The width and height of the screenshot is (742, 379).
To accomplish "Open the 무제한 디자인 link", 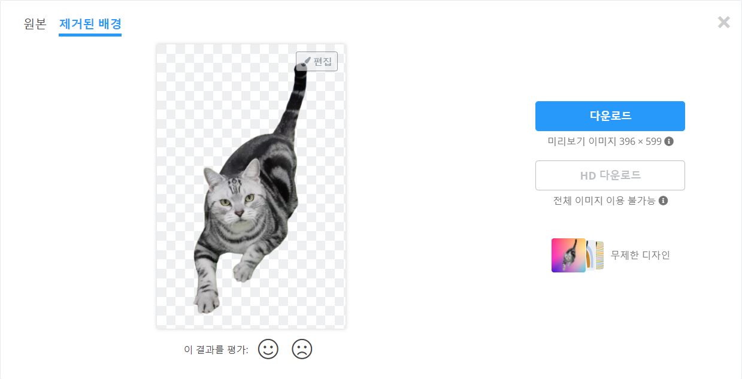I will [640, 255].
